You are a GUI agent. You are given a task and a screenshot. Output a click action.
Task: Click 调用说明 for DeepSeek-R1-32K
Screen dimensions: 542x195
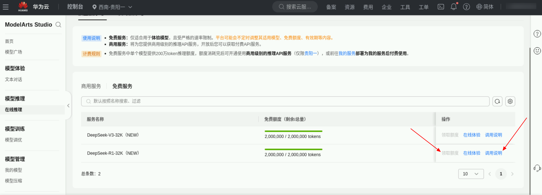click(x=494, y=153)
